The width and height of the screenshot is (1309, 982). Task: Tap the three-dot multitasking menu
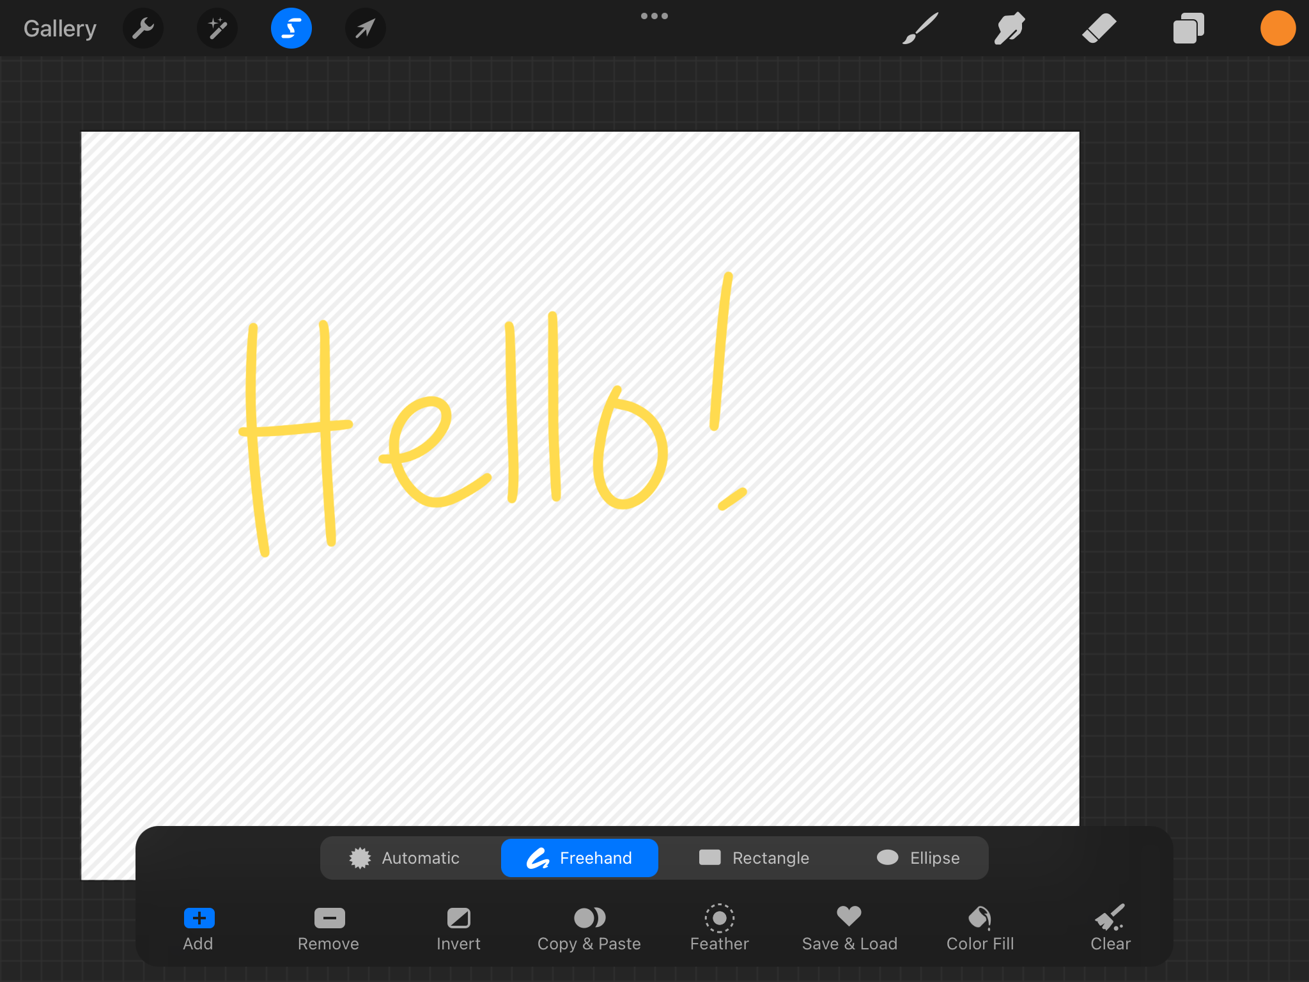pyautogui.click(x=654, y=16)
